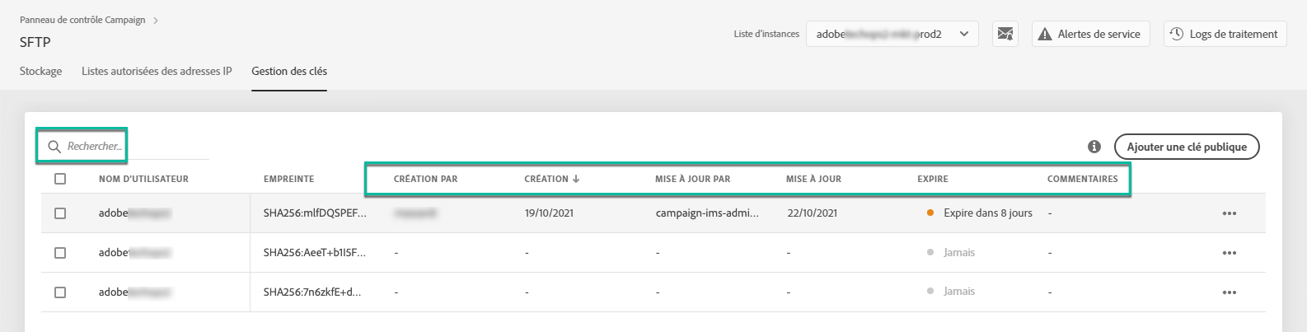The height and width of the screenshot is (332, 1307).
Task: Open Logs de traitement
Action: (1225, 34)
